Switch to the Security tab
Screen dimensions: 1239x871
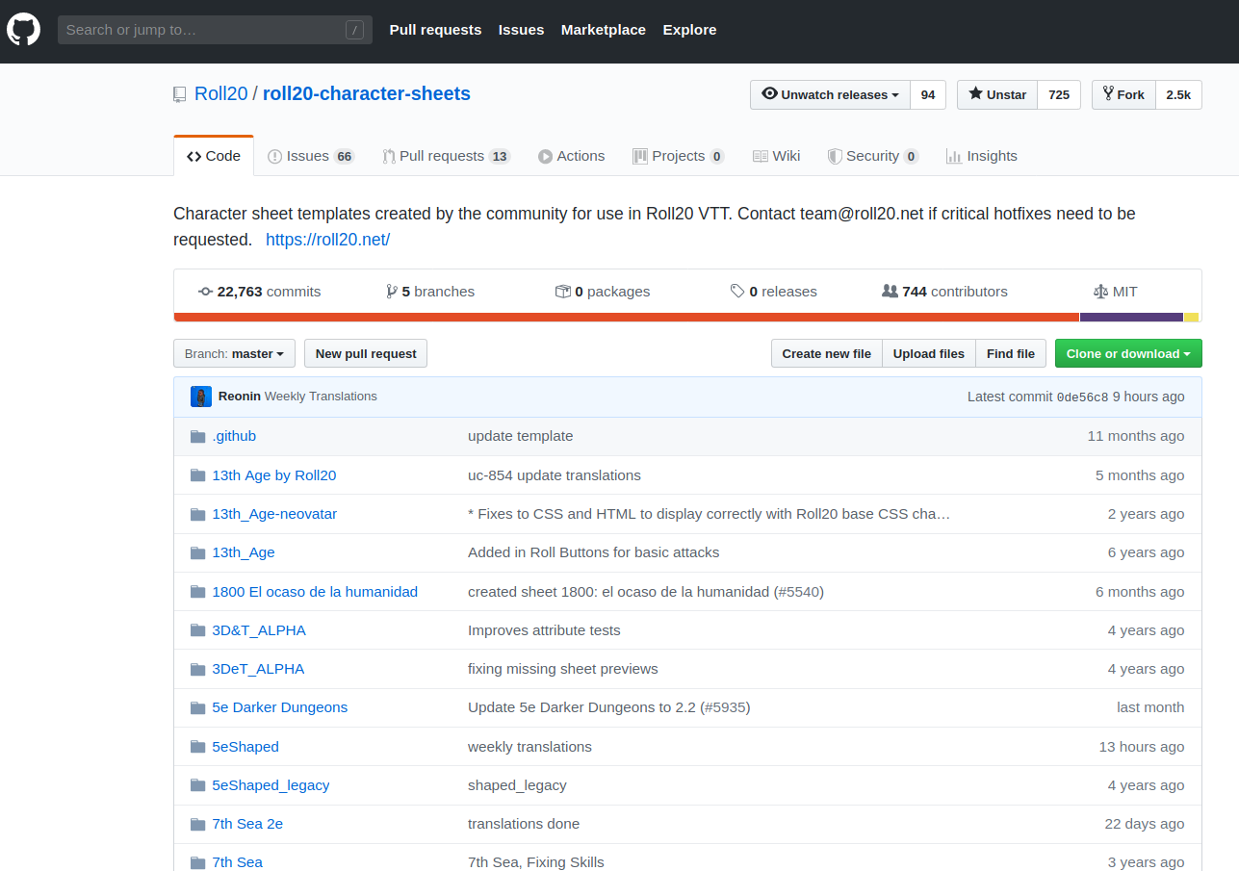click(873, 156)
